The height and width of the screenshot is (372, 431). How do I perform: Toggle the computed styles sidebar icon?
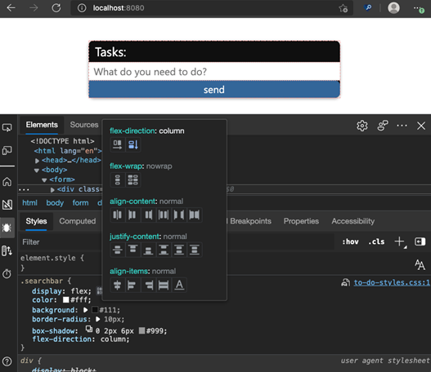pos(420,241)
